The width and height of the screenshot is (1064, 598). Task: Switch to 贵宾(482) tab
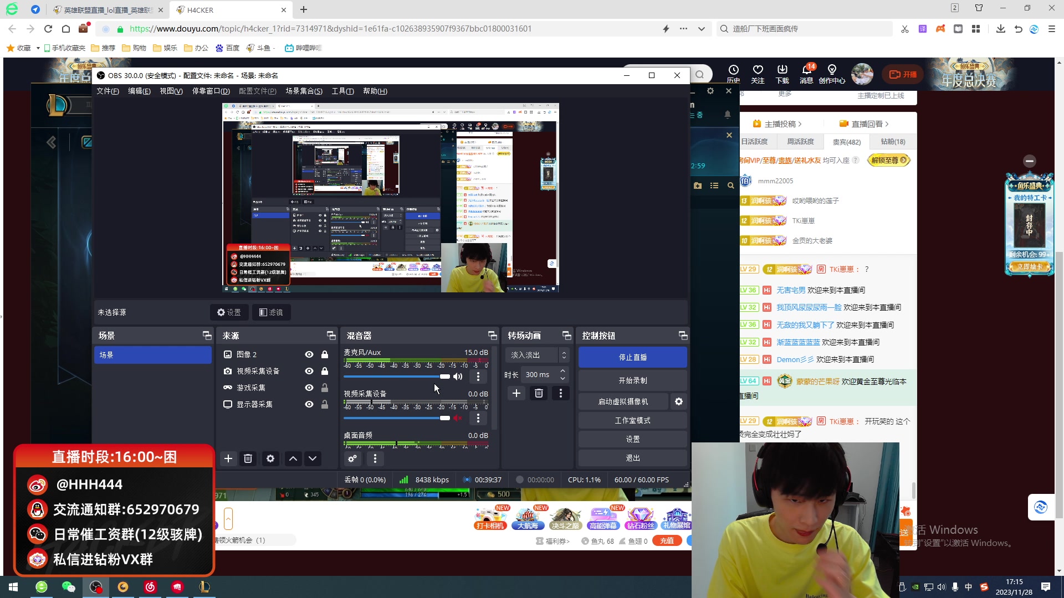847,142
